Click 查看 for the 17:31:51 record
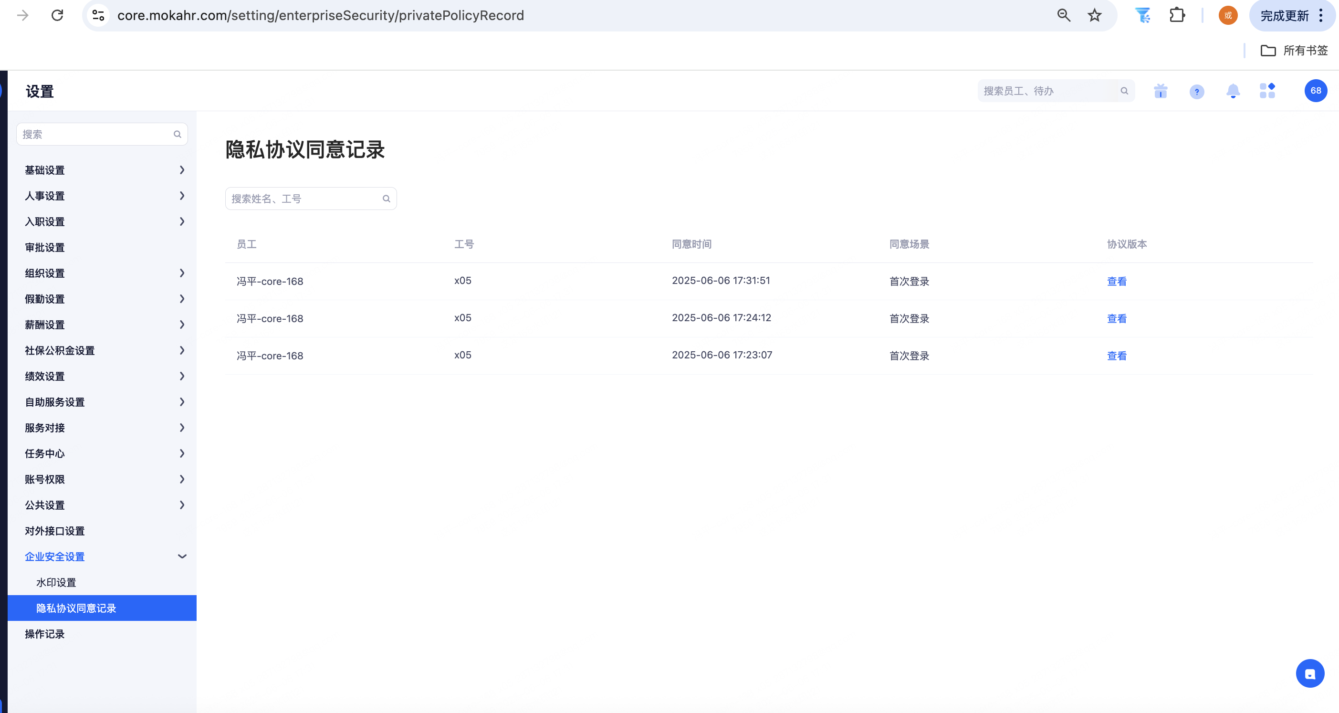 [x=1117, y=281]
